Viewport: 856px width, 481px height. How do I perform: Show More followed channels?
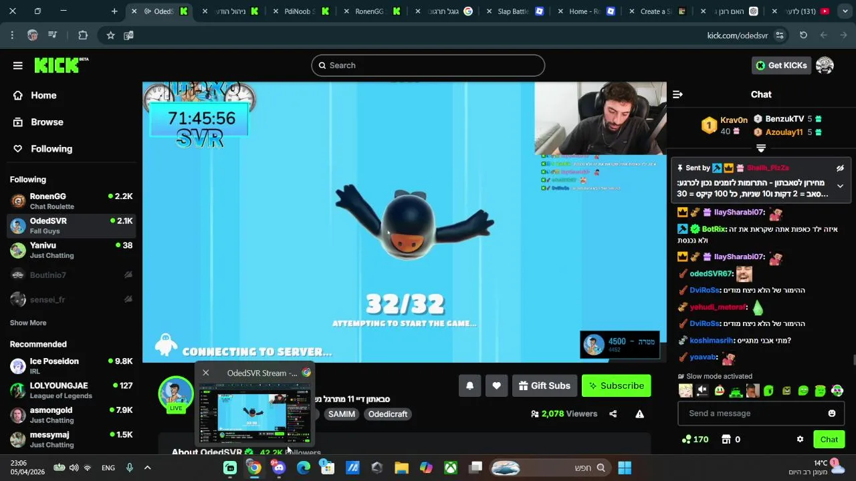[x=28, y=323]
